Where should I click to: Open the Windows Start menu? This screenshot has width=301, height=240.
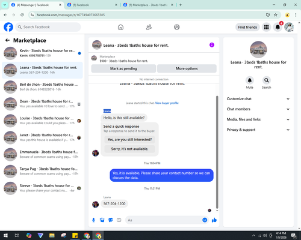(5, 235)
